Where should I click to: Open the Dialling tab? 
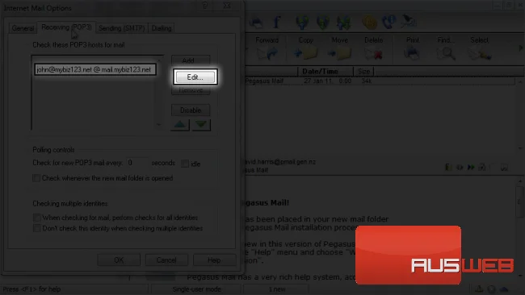coord(162,28)
